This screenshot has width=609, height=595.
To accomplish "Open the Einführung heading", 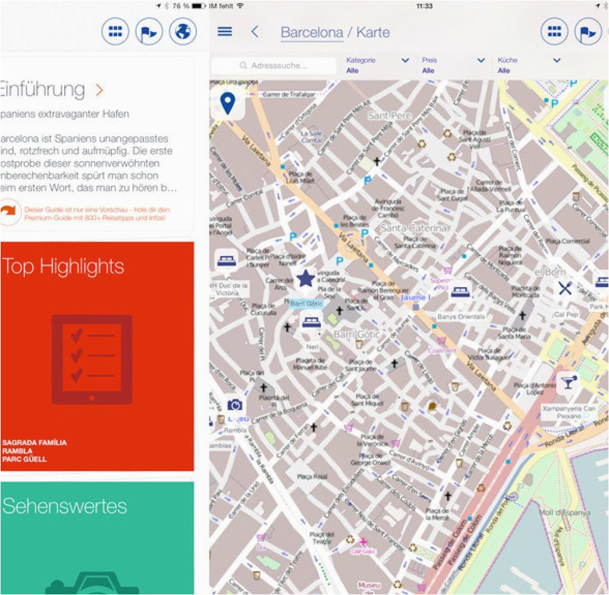I will click(x=42, y=90).
